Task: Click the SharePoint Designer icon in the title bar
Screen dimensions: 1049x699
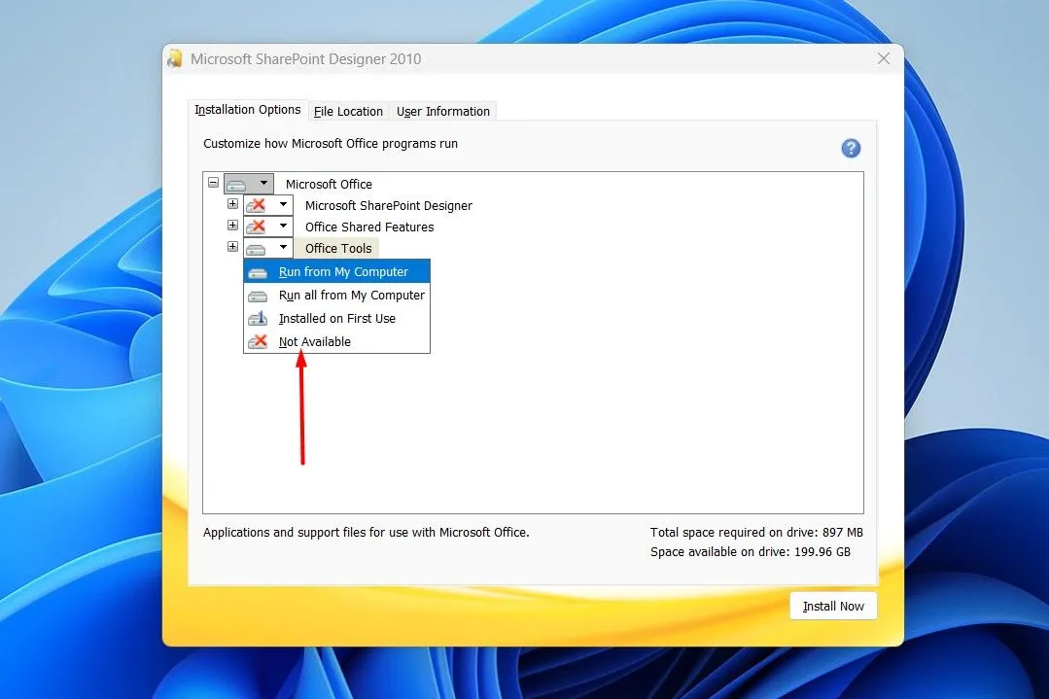Action: point(175,58)
